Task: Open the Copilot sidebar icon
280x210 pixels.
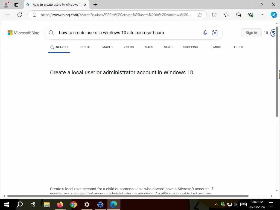Action: coord(274,15)
